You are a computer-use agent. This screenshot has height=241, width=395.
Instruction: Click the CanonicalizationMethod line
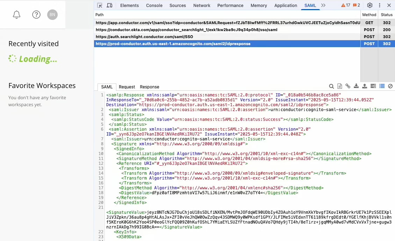coord(244,154)
